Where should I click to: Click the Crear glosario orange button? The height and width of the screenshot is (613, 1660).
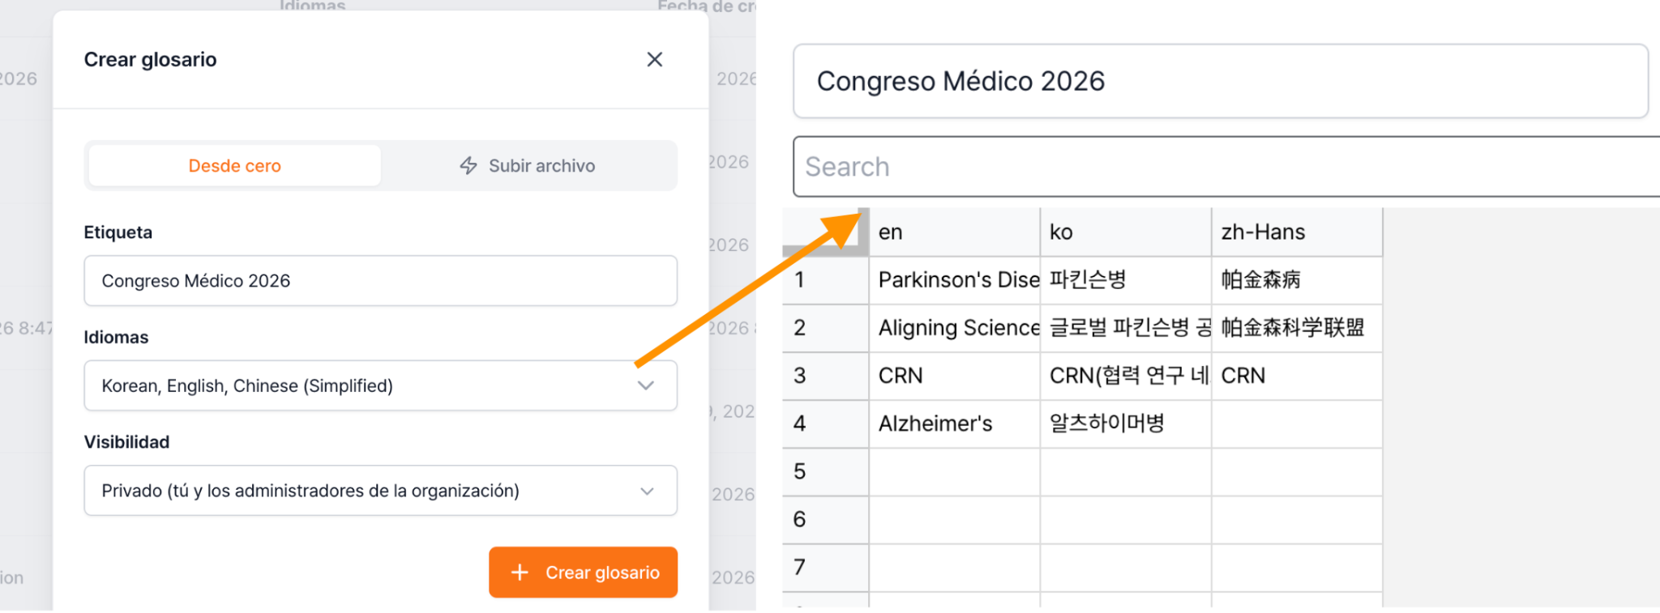[x=583, y=572]
